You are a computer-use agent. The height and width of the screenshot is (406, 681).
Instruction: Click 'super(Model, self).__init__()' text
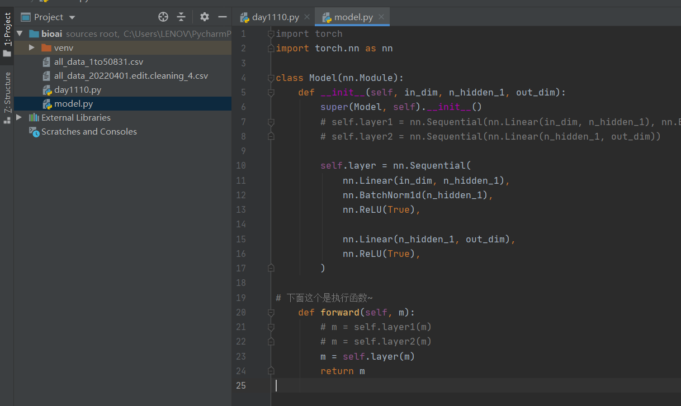pos(401,107)
